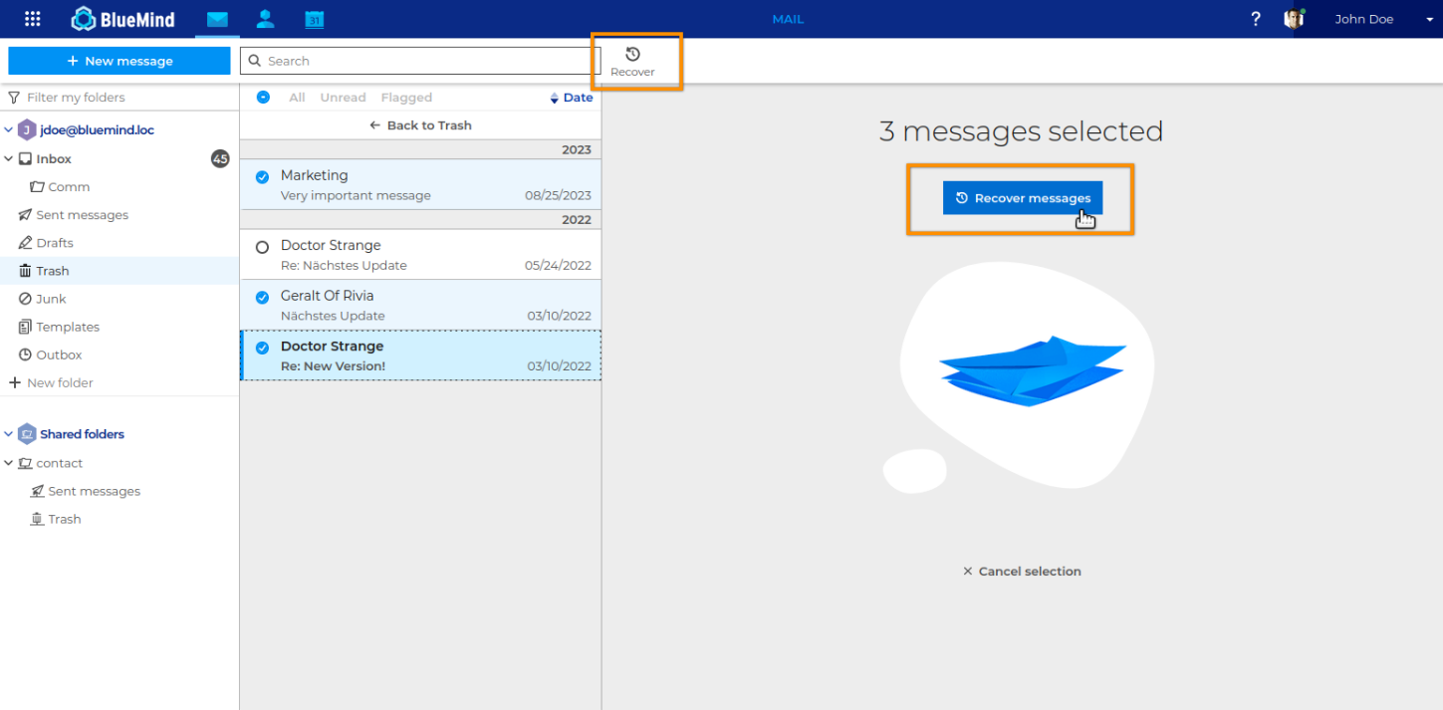Open the Inbox folder
This screenshot has width=1443, height=710.
54,158
